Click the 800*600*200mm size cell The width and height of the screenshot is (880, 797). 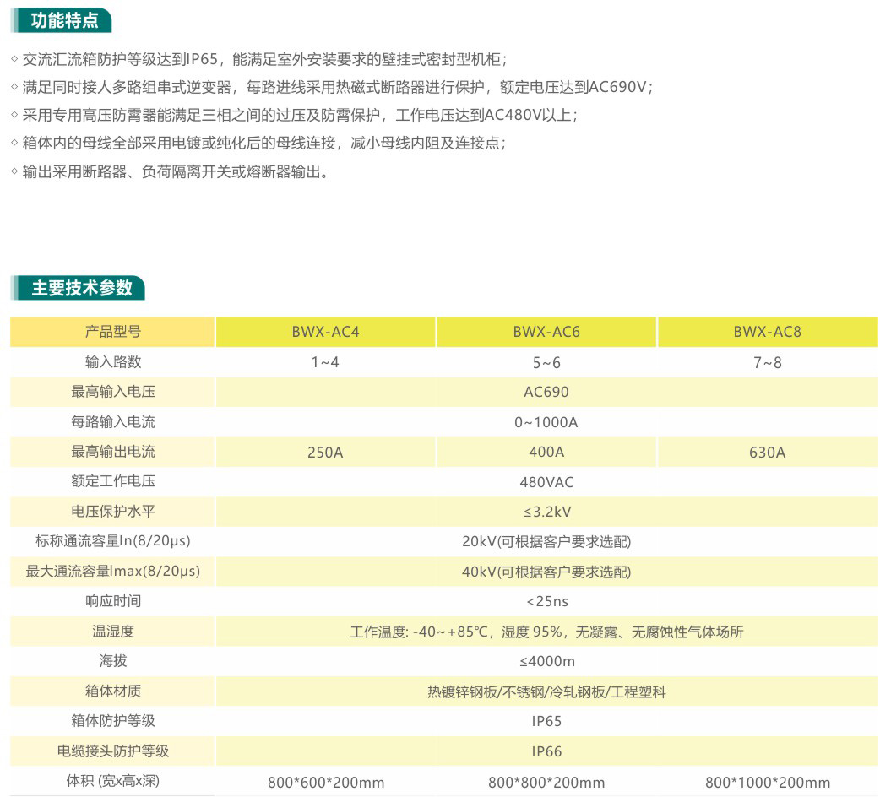tap(325, 782)
